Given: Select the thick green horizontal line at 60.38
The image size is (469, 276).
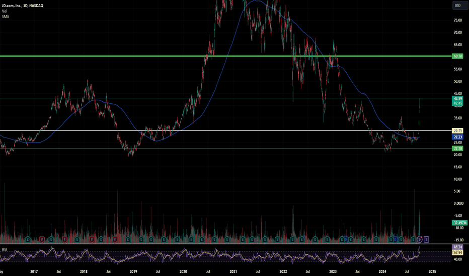Looking at the screenshot, I should (226, 56).
